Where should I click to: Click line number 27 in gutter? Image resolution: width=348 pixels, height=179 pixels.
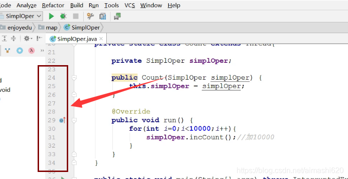click(x=51, y=104)
